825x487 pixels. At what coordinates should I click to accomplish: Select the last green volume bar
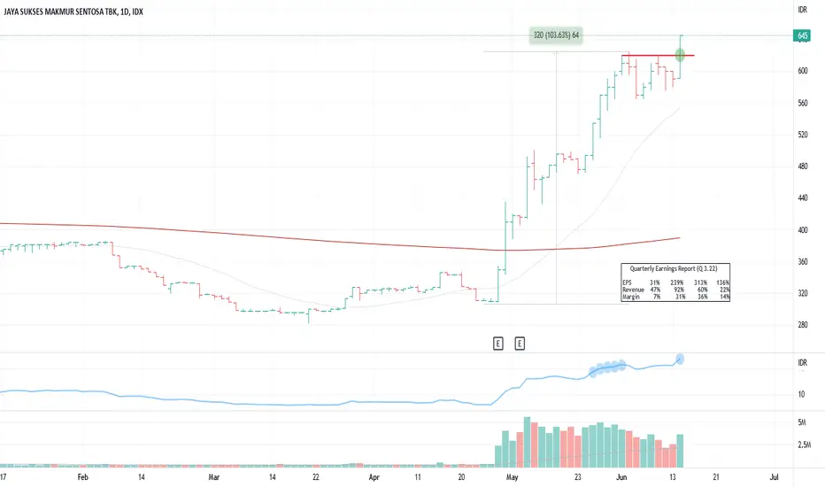point(680,451)
